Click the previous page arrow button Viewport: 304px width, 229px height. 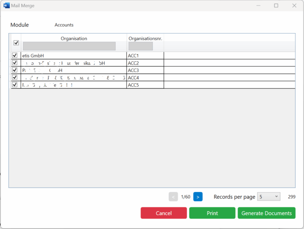pyautogui.click(x=173, y=197)
